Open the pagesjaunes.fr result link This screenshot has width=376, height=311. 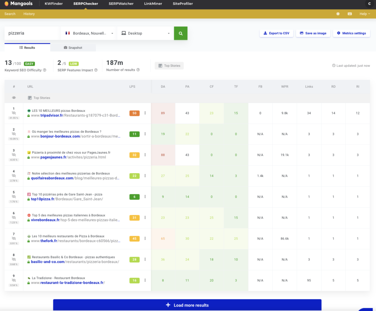tap(68, 157)
